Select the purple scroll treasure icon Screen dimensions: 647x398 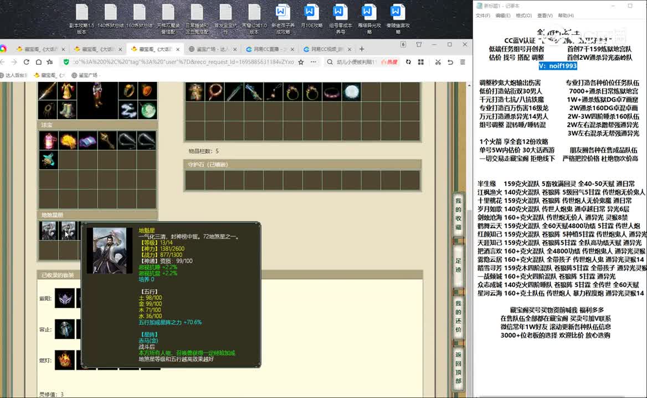(88, 141)
